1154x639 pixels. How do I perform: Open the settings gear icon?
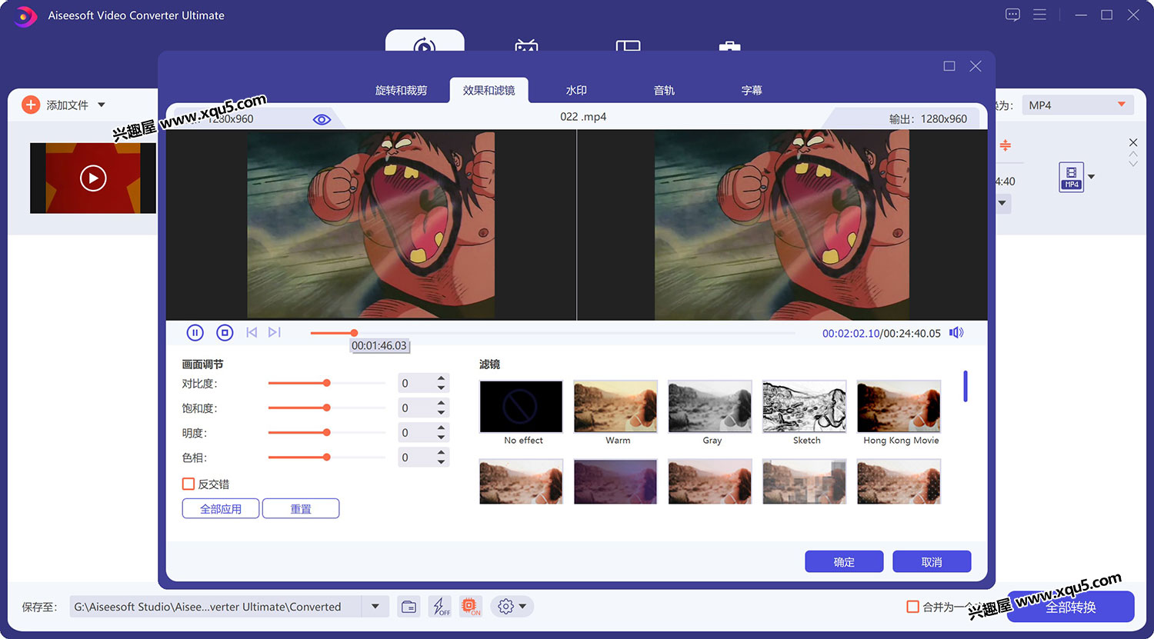pos(505,607)
